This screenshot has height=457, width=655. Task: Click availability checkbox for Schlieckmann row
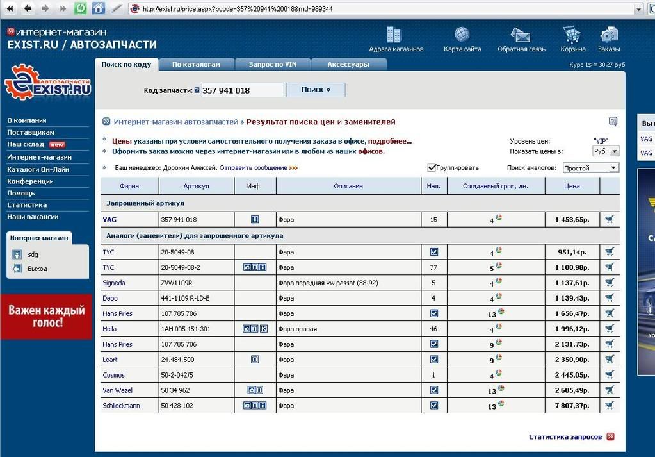[434, 405]
